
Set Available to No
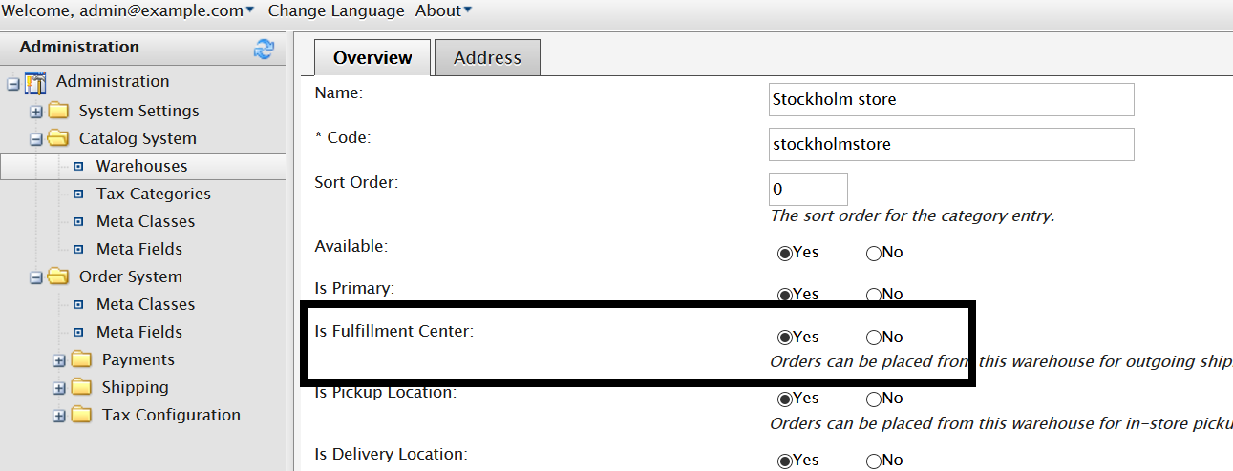tap(874, 254)
